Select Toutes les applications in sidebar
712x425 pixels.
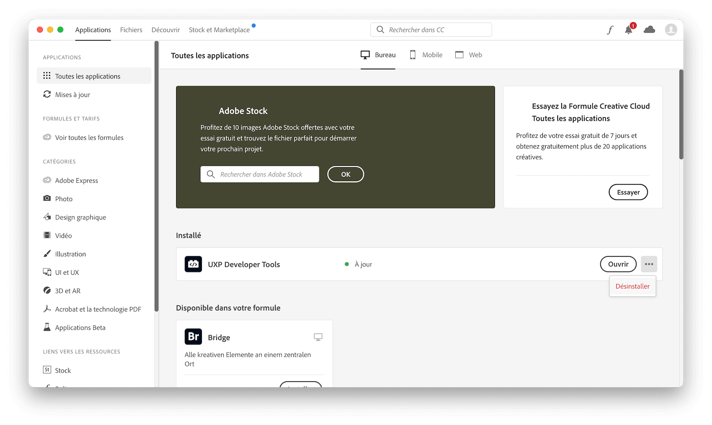[94, 76]
